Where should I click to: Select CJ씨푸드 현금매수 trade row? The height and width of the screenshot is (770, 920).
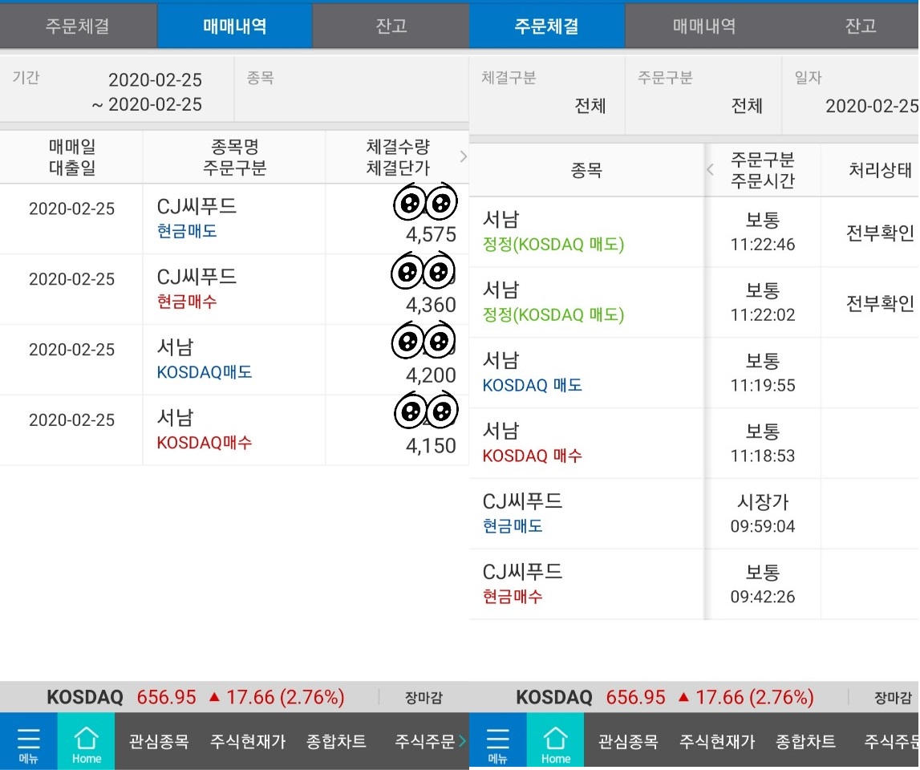point(235,290)
